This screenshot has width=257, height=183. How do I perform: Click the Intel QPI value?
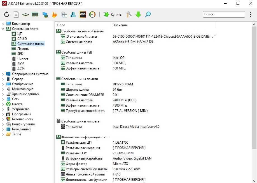click(x=119, y=58)
